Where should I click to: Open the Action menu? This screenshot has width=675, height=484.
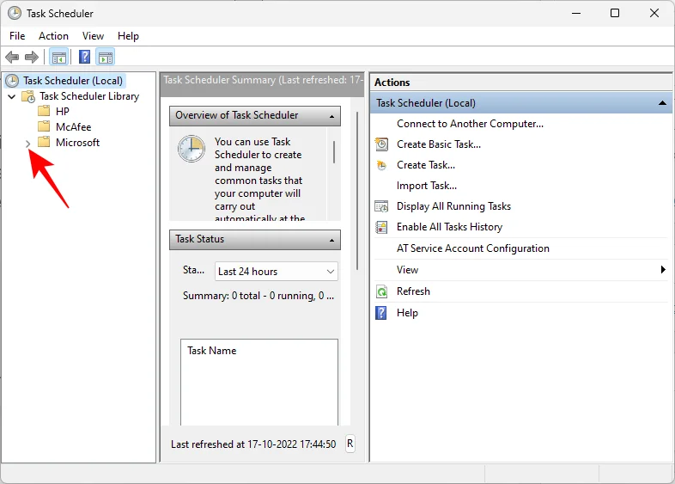(x=53, y=36)
